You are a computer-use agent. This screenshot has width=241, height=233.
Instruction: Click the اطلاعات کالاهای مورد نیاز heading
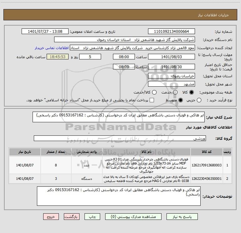coord(209,127)
